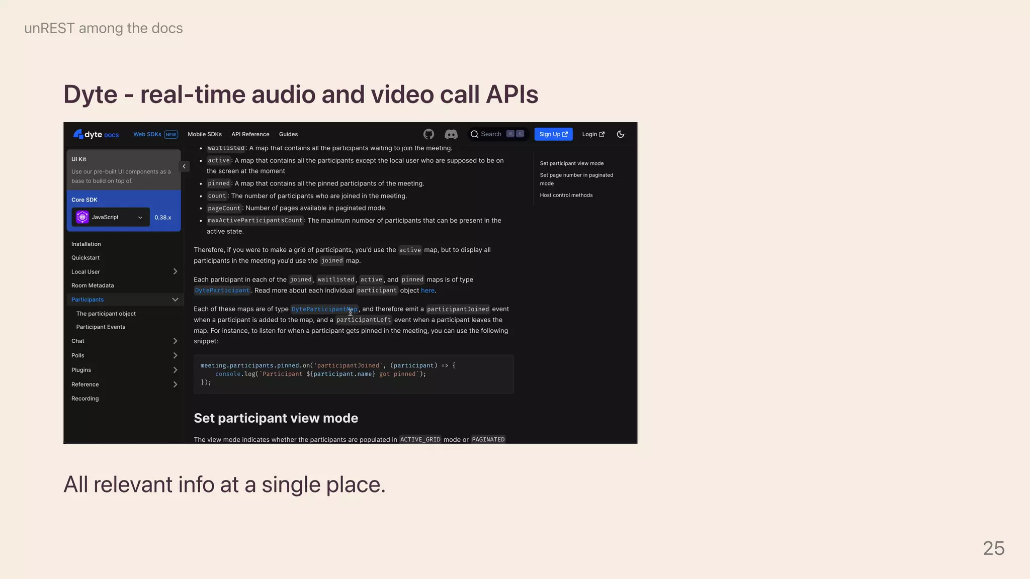Open the Discord community icon
1030x579 pixels.
451,134
